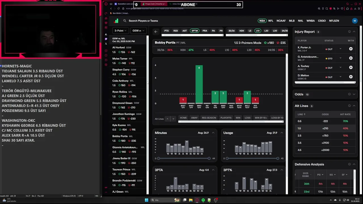Click the back arrow beside stat tabs
Viewport: 363px width, 204px height.
[156, 32]
